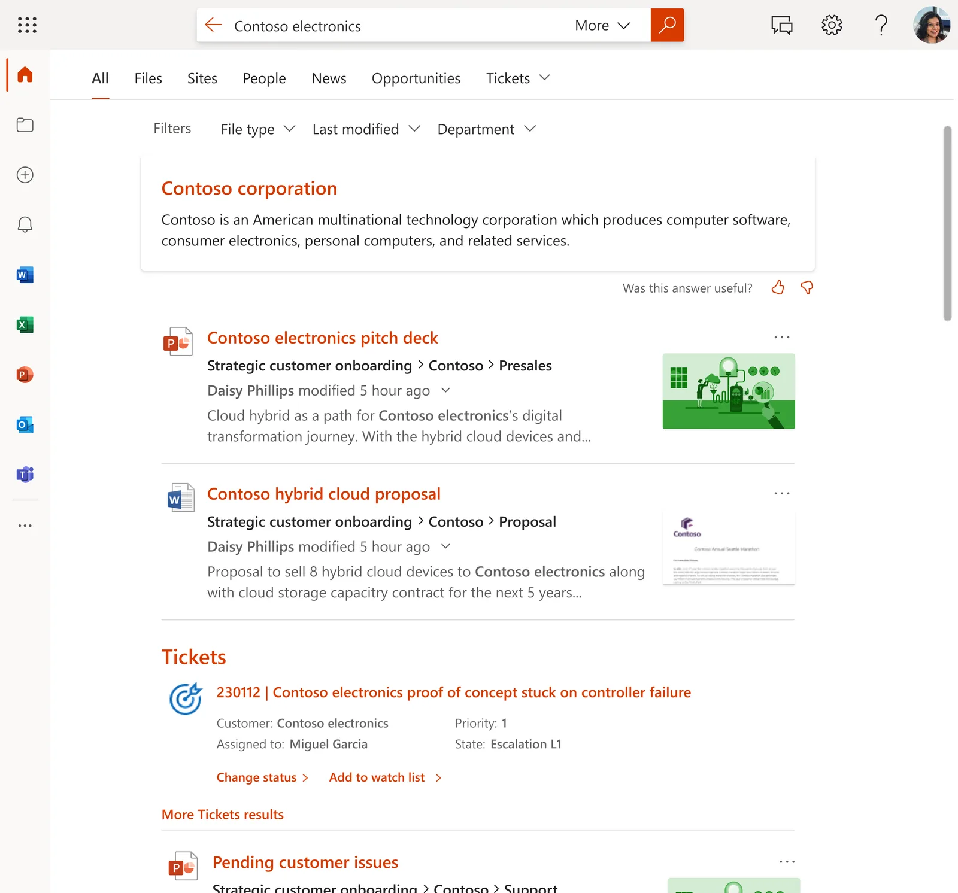Open the Last modified filter dropdown
The image size is (958, 893).
coord(366,129)
